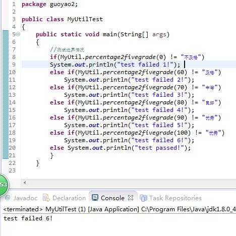
Task: Open the Declaration tab
Action: coord(69,198)
